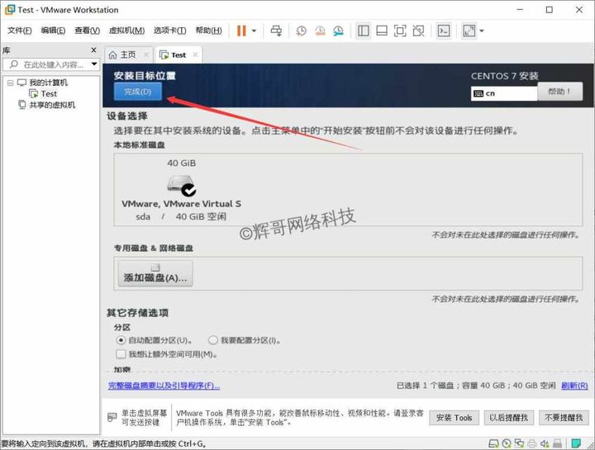Click the 完成(D) button
The width and height of the screenshot is (595, 450).
pyautogui.click(x=138, y=92)
